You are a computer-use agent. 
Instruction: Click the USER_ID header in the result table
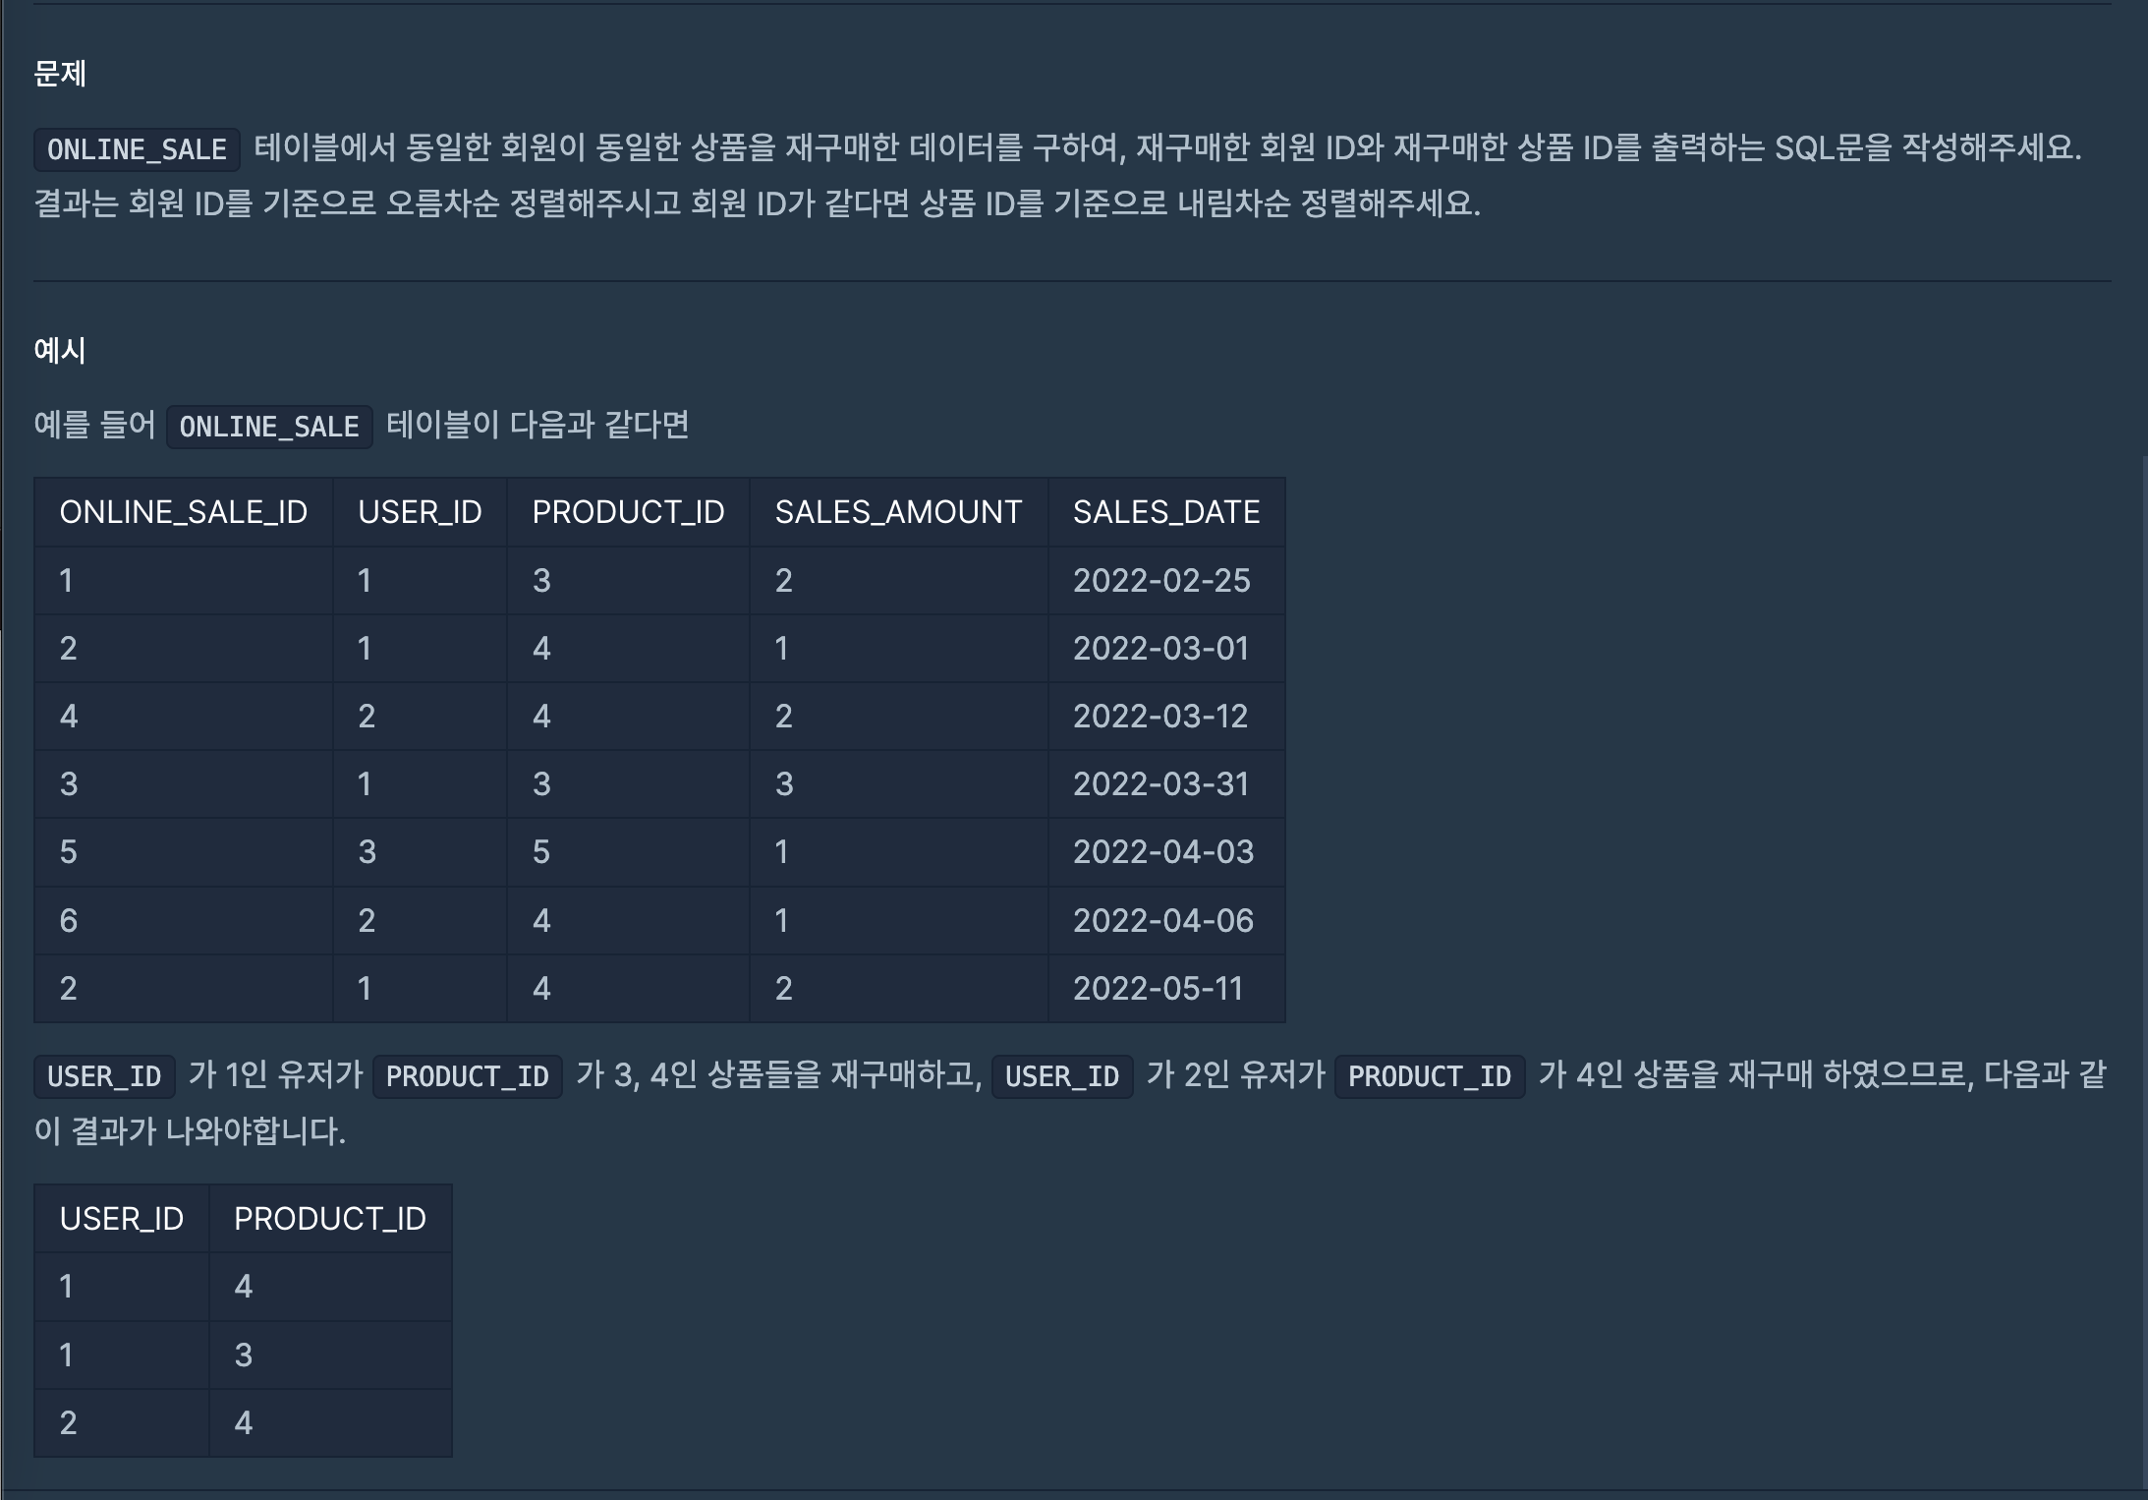[121, 1219]
